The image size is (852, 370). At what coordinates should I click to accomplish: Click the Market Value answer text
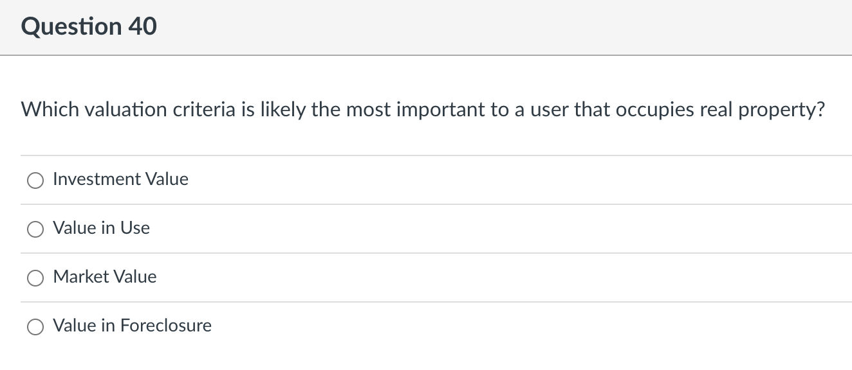point(105,276)
